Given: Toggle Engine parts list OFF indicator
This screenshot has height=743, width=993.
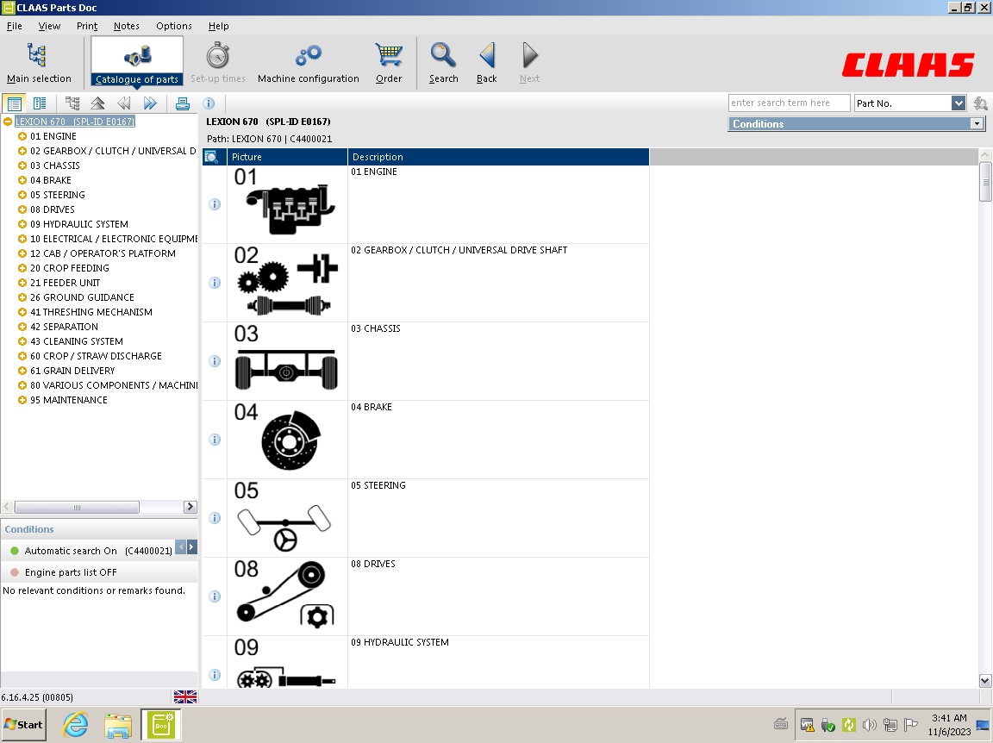Looking at the screenshot, I should click(15, 572).
